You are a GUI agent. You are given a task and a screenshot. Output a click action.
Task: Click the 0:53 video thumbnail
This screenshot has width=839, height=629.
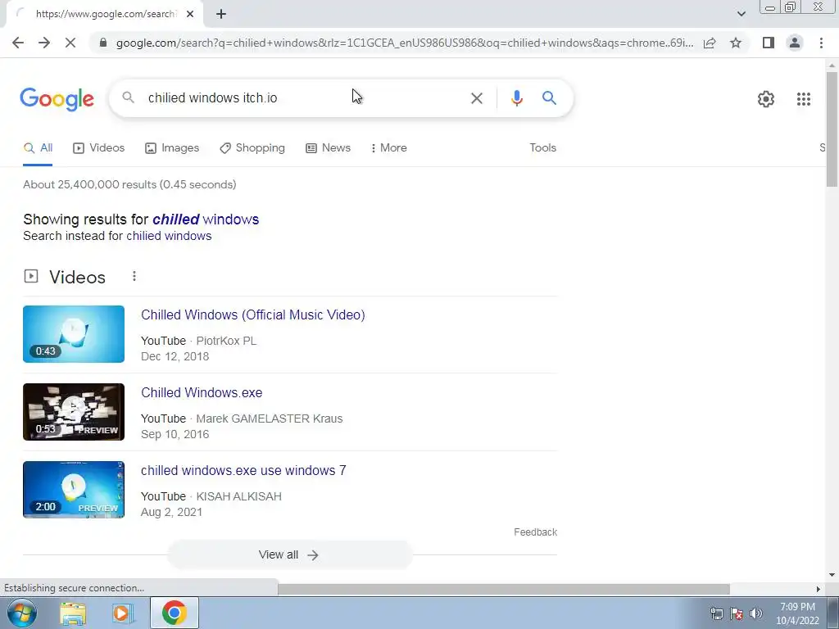pyautogui.click(x=73, y=412)
